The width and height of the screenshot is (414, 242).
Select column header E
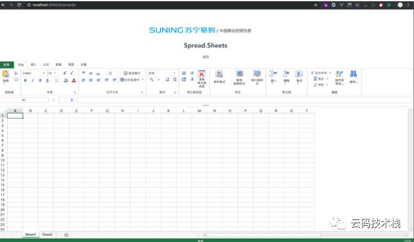coord(77,111)
